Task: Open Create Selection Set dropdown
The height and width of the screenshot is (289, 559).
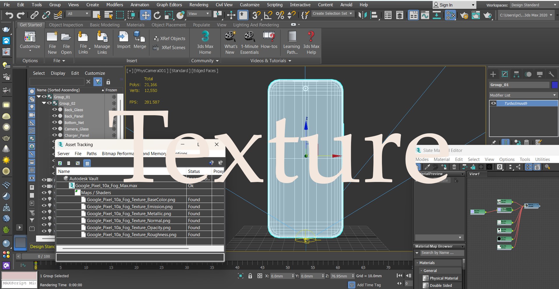Action: [332, 13]
